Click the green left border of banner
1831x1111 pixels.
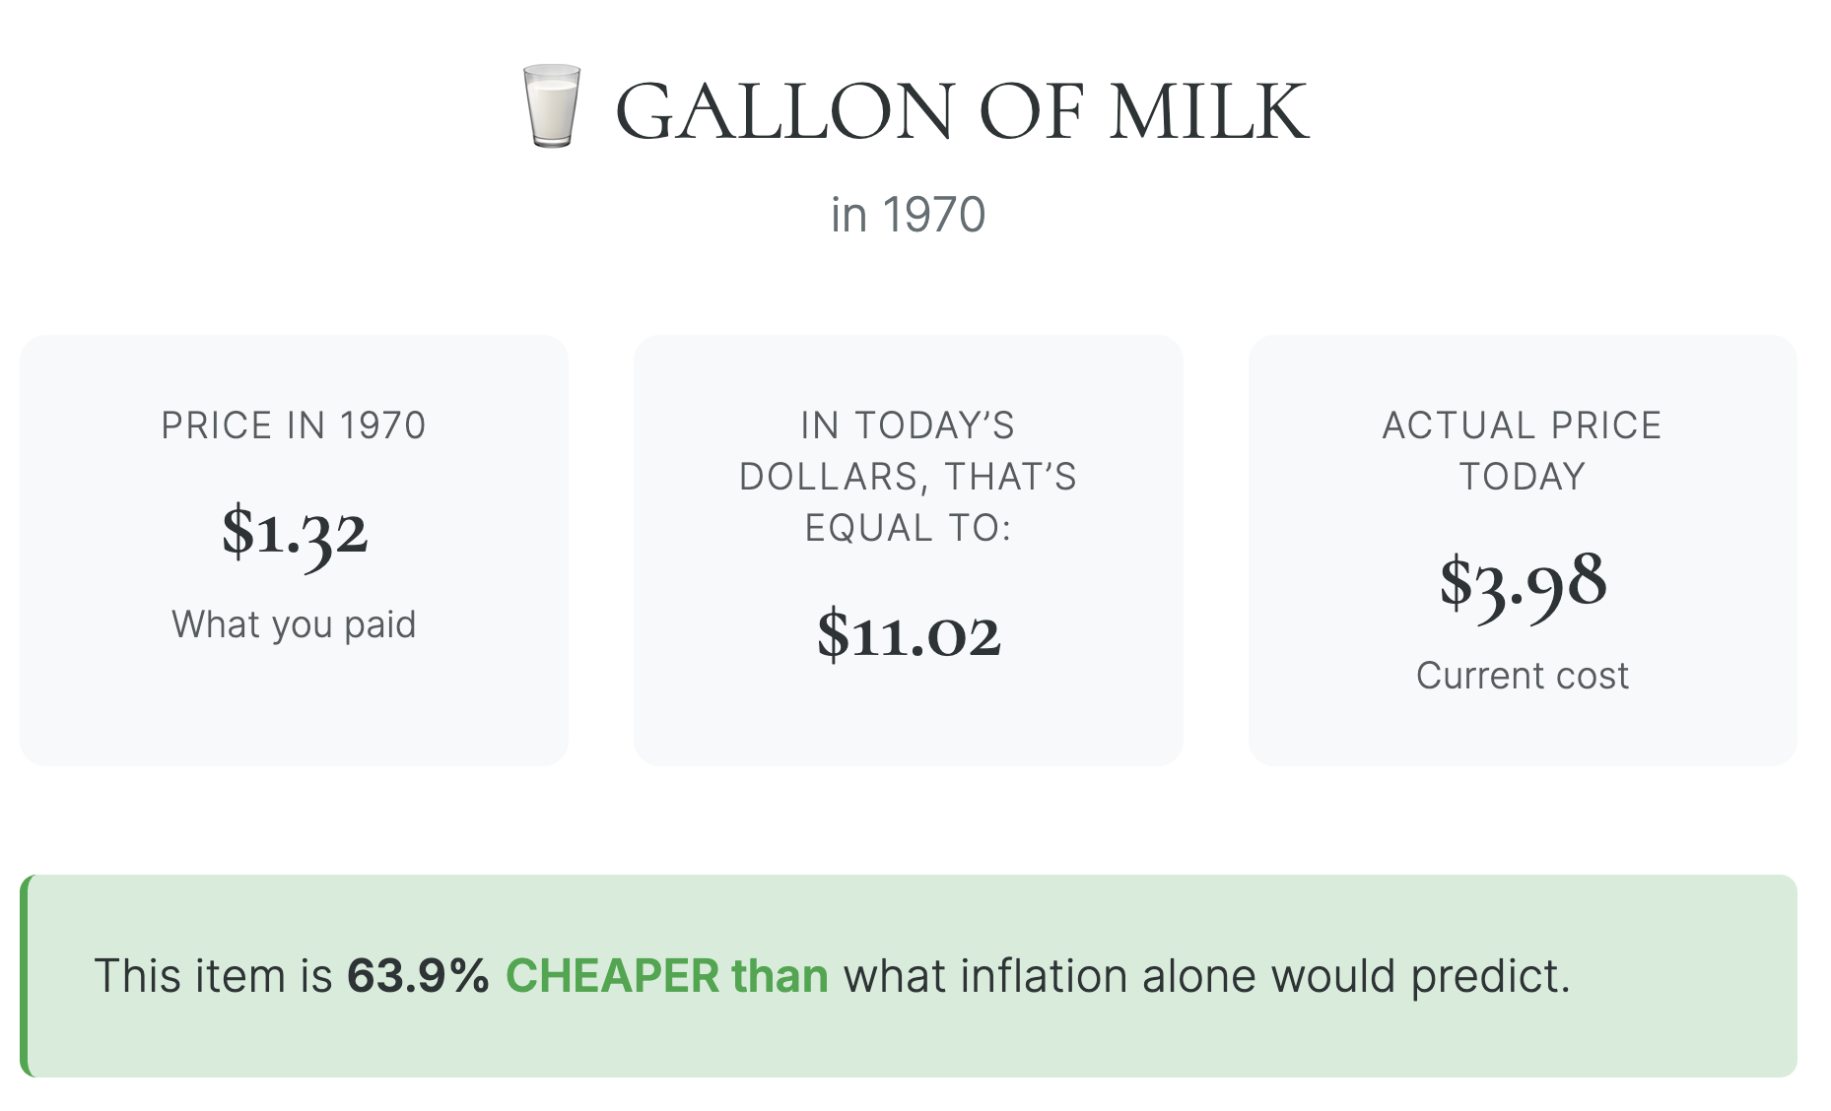(25, 976)
